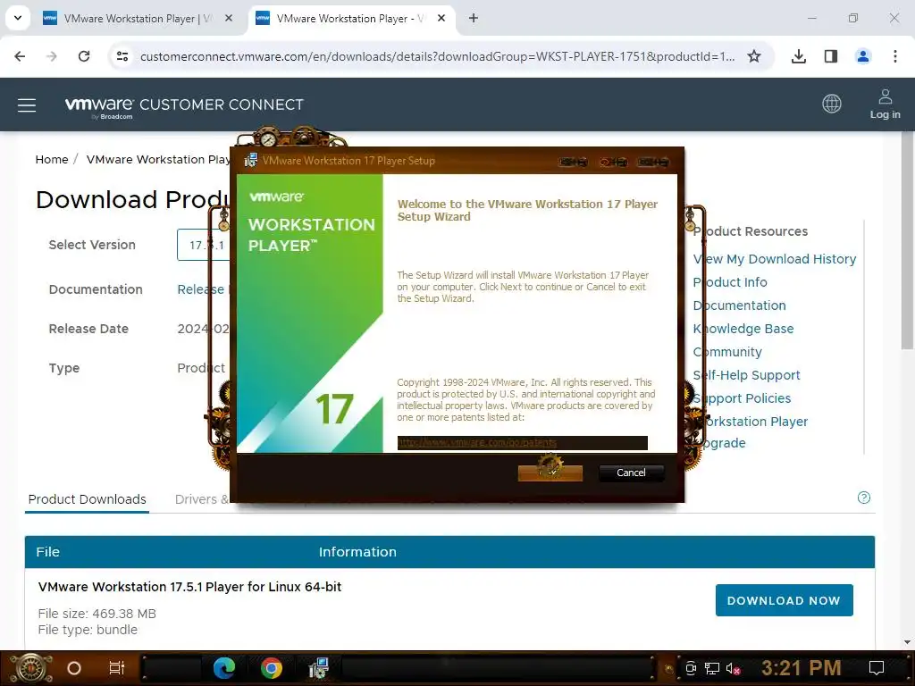Image resolution: width=915 pixels, height=686 pixels.
Task: Open View My Download History
Action: click(775, 259)
